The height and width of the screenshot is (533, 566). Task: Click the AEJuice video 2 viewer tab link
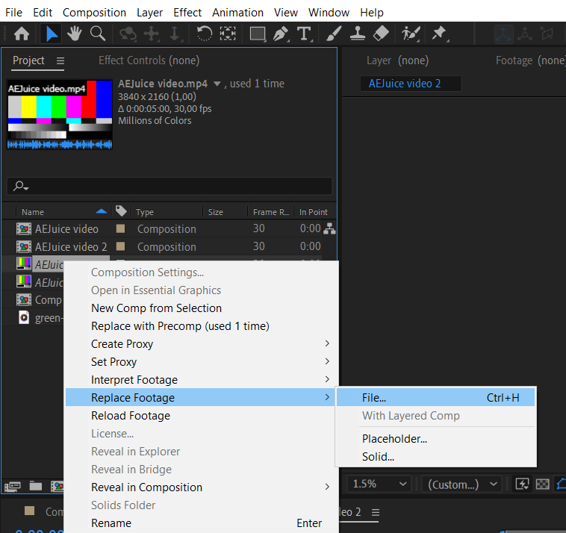pyautogui.click(x=405, y=84)
